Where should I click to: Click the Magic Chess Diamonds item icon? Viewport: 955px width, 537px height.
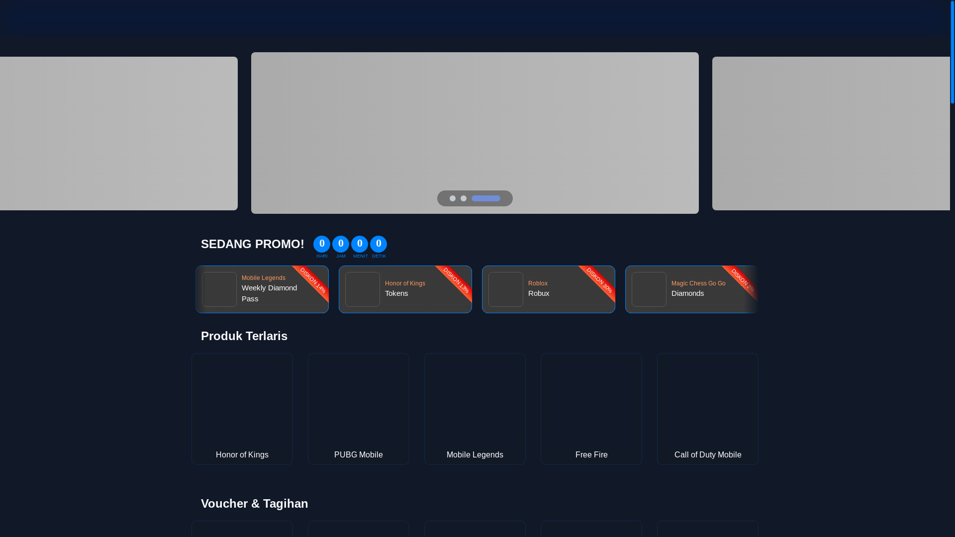649,289
